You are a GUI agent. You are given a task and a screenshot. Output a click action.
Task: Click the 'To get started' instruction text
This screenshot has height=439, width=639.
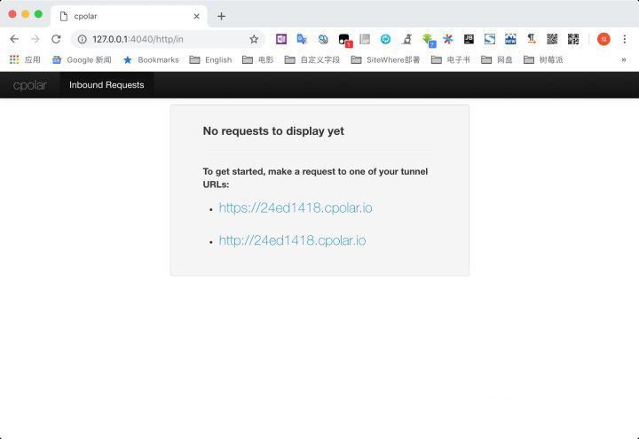click(315, 177)
